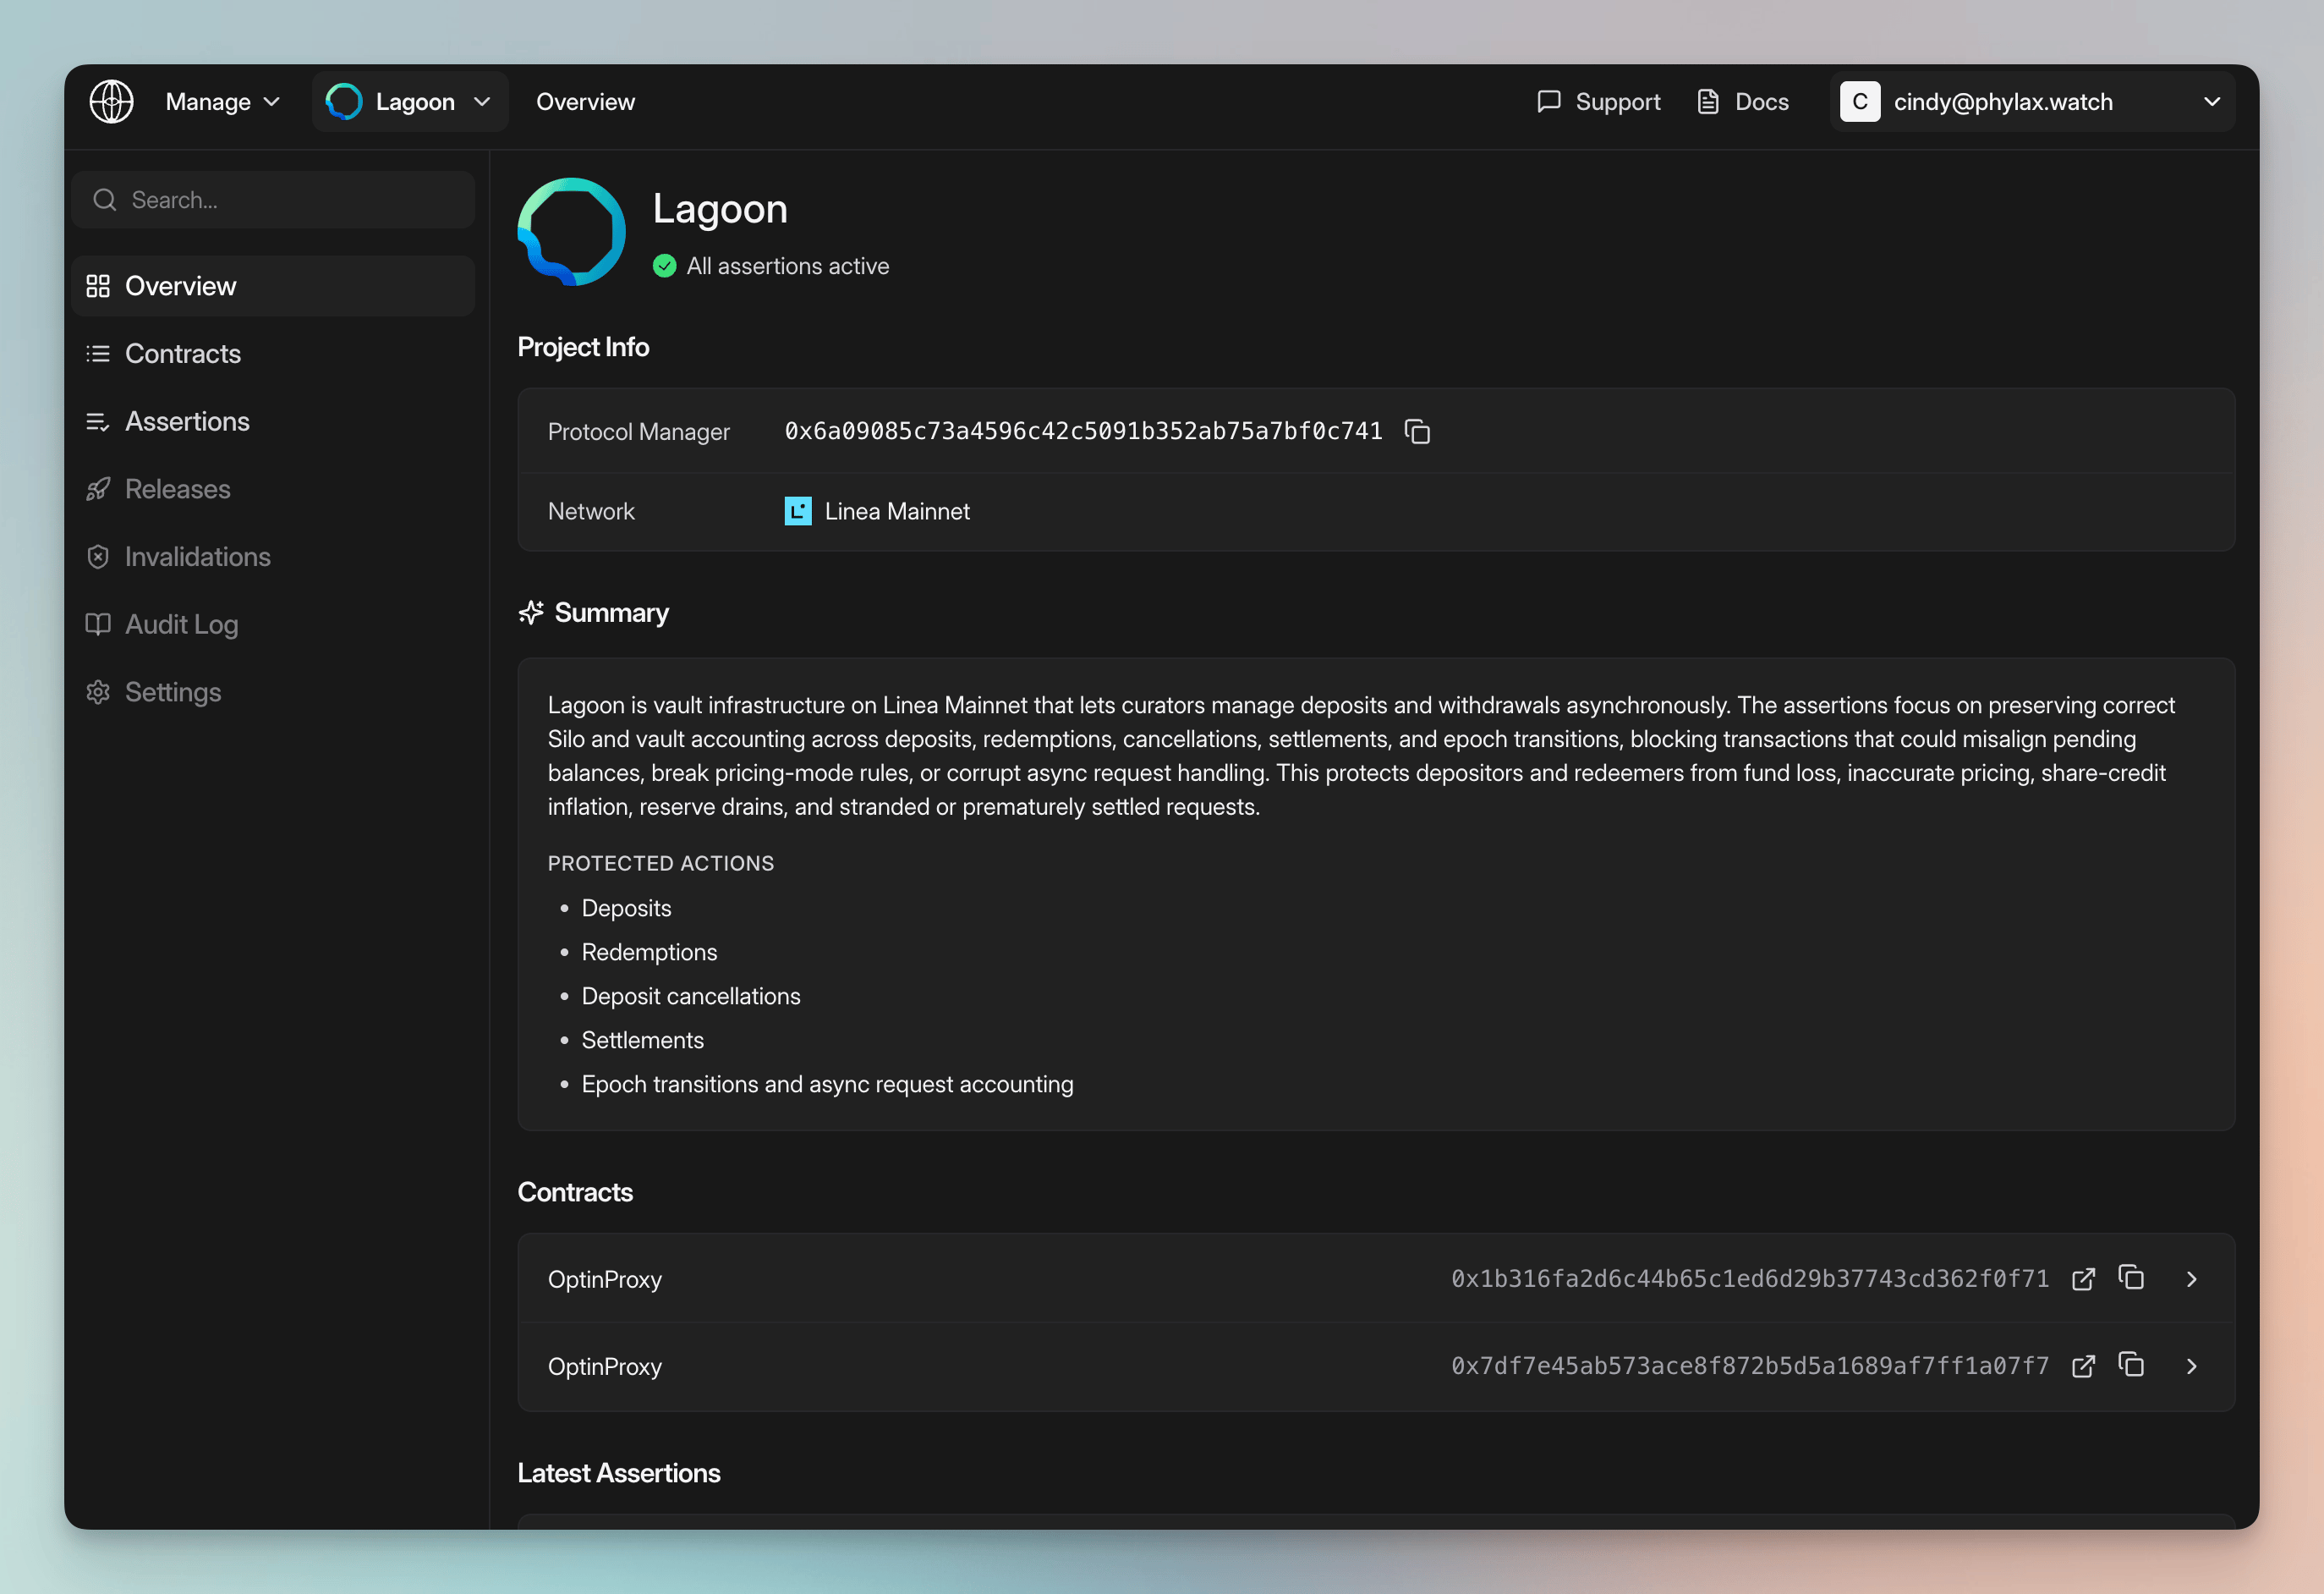Viewport: 2324px width, 1594px height.
Task: Click the green assertions active checkmark
Action: 664,267
